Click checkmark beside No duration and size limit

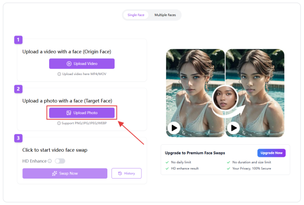coord(229,161)
